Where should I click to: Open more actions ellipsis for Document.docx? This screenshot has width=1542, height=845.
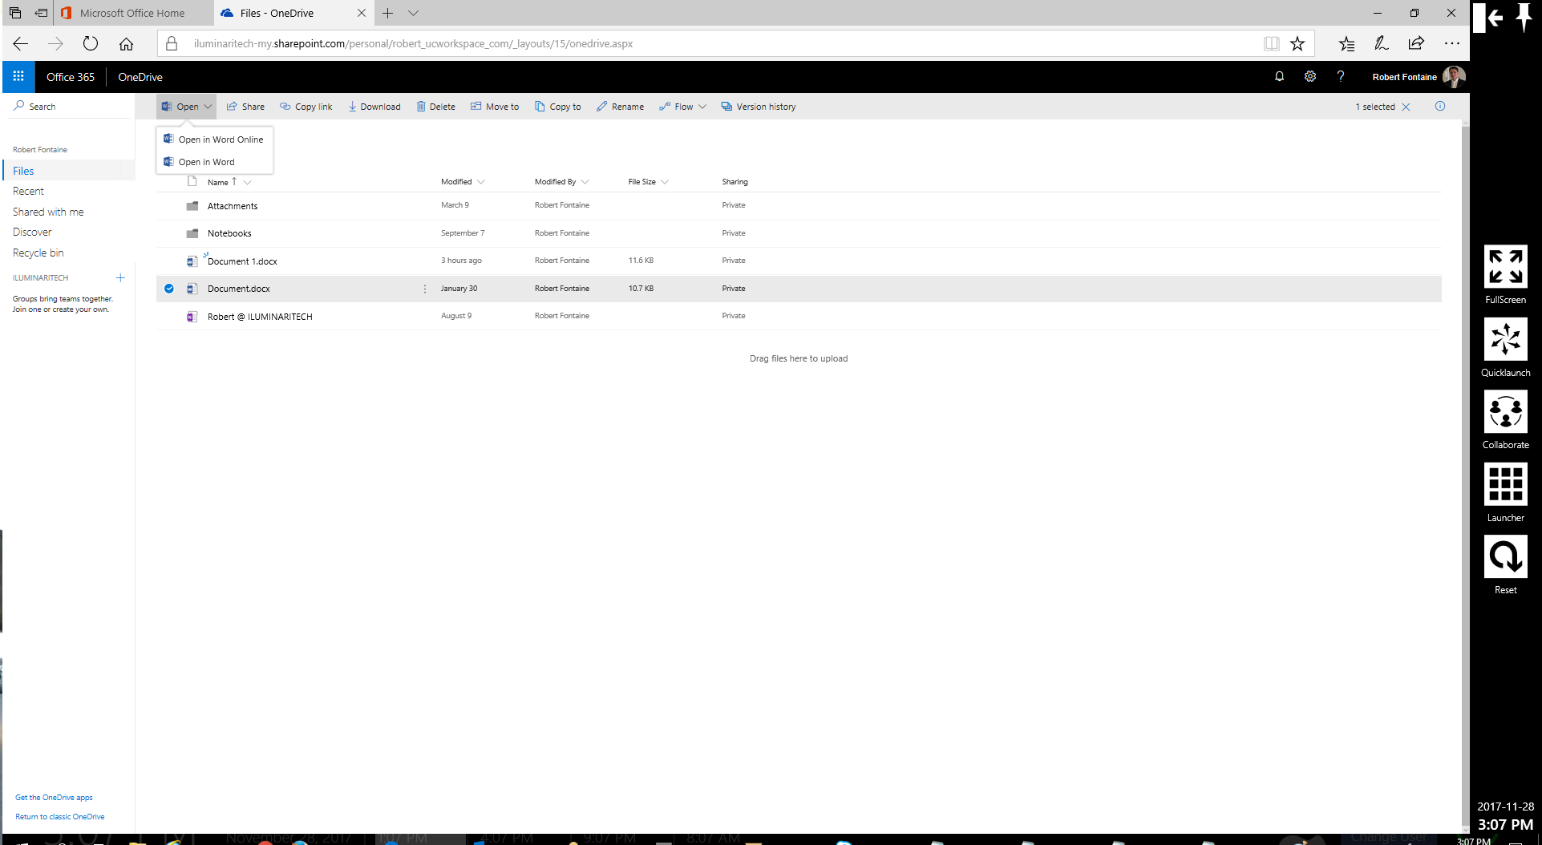click(x=425, y=289)
